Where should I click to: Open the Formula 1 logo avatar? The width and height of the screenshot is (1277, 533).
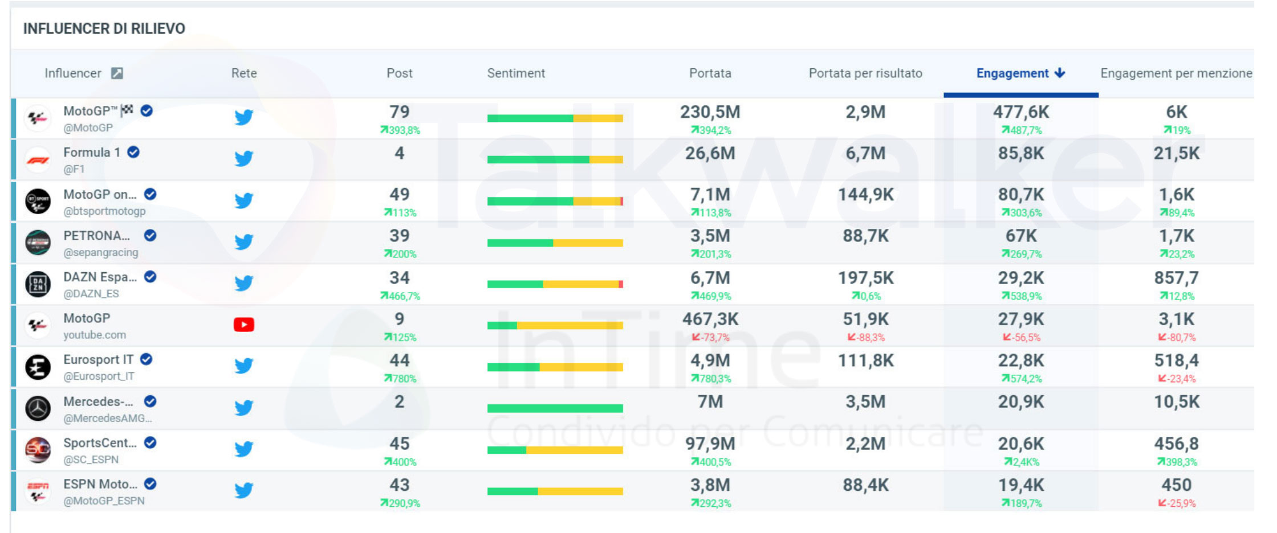[x=38, y=160]
